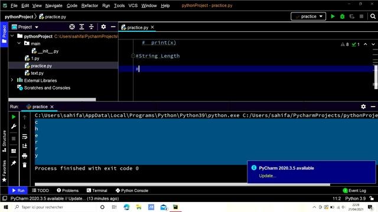Fold the #String Length comment block

133,56
